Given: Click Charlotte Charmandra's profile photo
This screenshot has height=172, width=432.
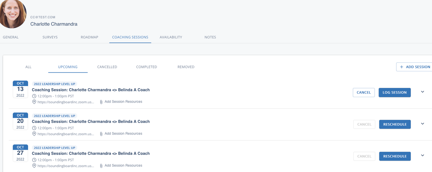Looking at the screenshot, I should (13, 13).
